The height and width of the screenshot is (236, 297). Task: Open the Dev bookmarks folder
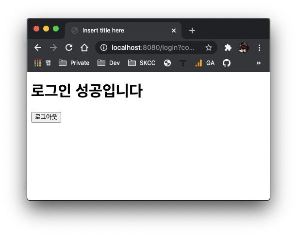pyautogui.click(x=109, y=63)
